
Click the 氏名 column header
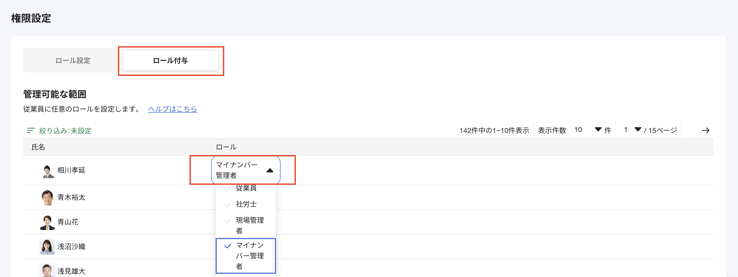[x=38, y=147]
